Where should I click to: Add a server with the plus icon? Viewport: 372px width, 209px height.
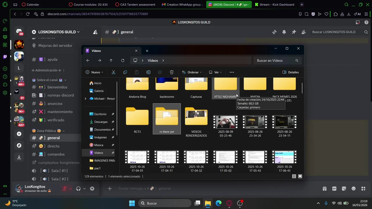click(x=19, y=134)
